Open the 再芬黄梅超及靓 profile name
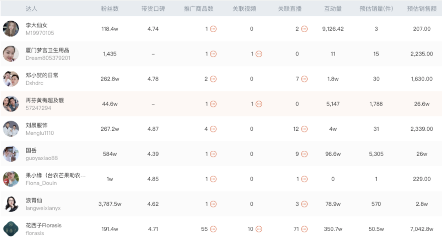 pos(45,100)
